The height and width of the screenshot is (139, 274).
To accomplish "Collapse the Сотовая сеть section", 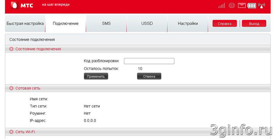I will click(11, 88).
